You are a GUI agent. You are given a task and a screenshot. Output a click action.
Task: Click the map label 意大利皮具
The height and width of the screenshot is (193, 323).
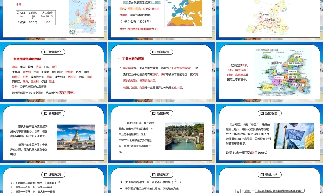point(298,85)
